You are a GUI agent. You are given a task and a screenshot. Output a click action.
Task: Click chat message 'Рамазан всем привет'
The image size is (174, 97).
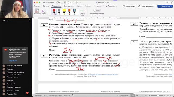click(x=14, y=66)
